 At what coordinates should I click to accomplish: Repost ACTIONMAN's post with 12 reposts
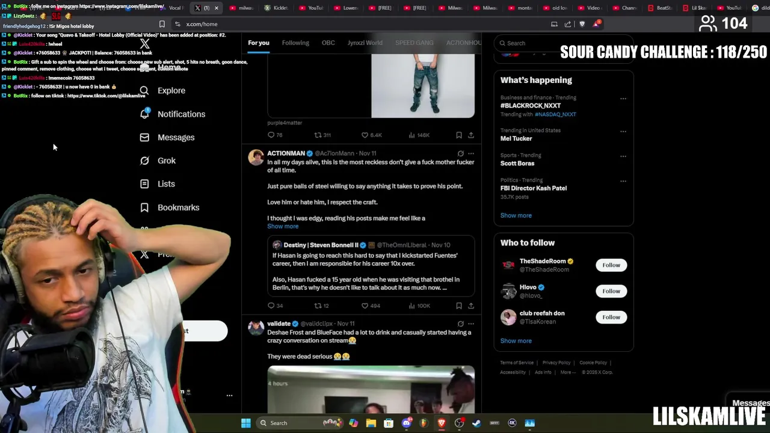[322, 306]
